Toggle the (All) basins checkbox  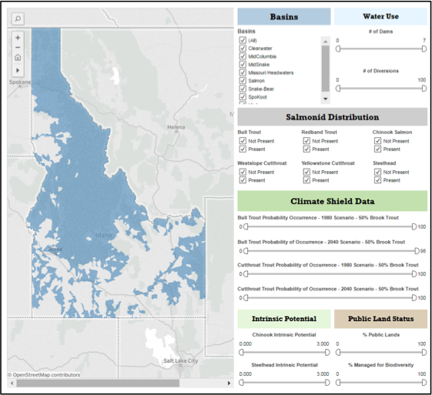pyautogui.click(x=243, y=40)
